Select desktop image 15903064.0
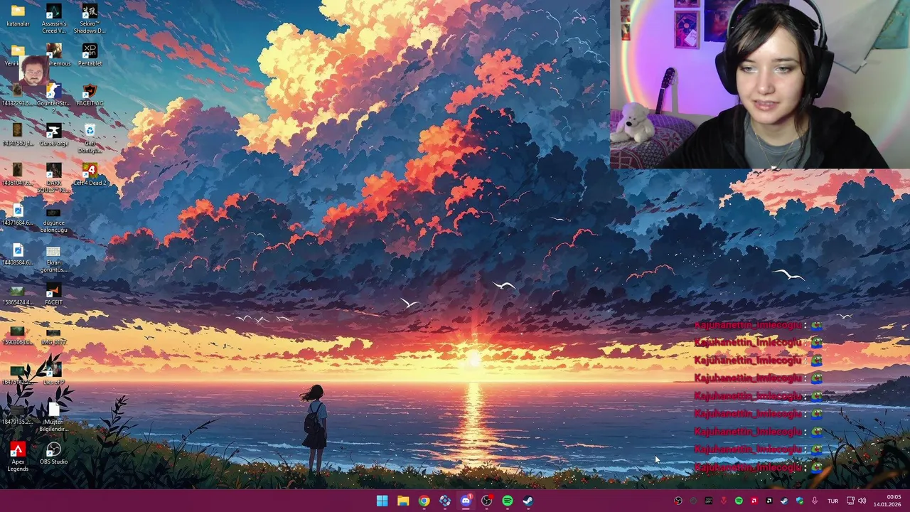 point(18,336)
